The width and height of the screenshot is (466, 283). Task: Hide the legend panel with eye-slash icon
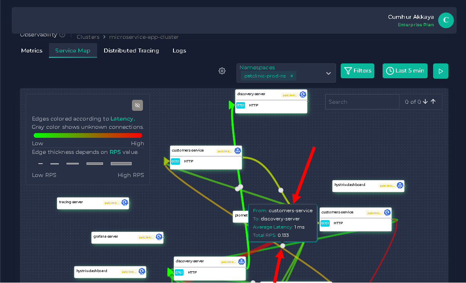[x=137, y=105]
